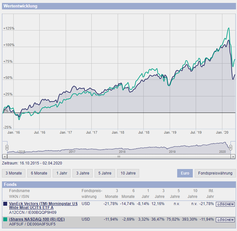Viewport: 237px width, 231px height.
Task: Delete the iShares NASDAQ-100 fund with LÖSCHEN
Action: [225, 220]
